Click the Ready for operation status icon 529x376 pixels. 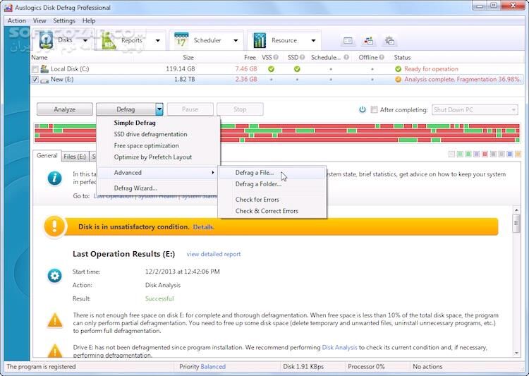tap(398, 69)
